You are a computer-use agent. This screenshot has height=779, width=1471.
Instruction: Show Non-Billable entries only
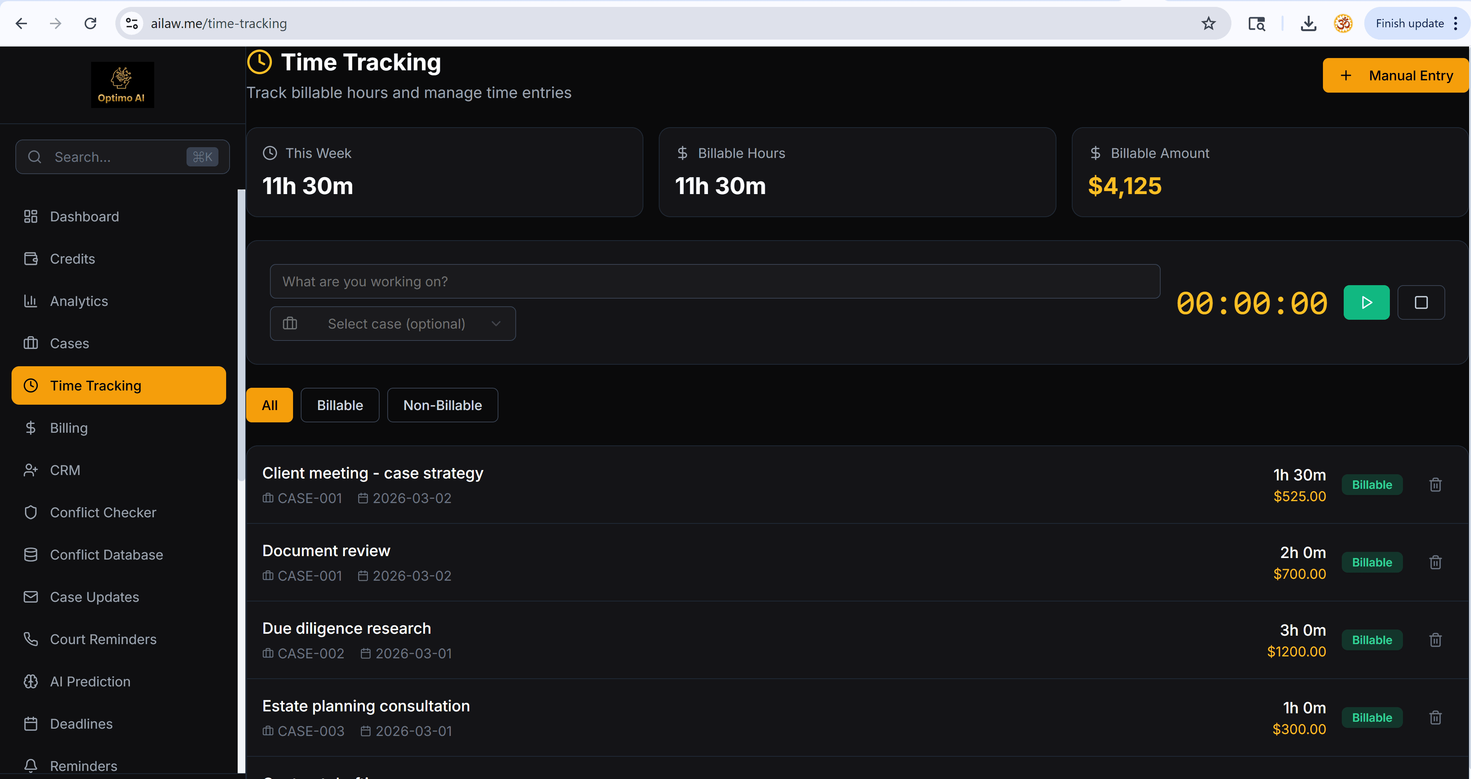[442, 405]
